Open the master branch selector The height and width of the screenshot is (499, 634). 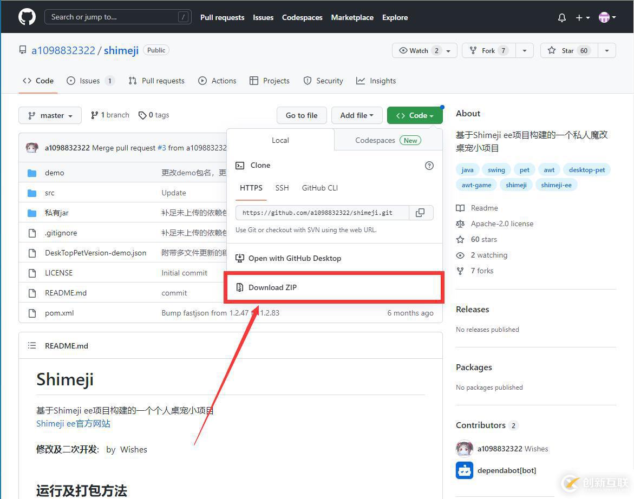click(50, 116)
